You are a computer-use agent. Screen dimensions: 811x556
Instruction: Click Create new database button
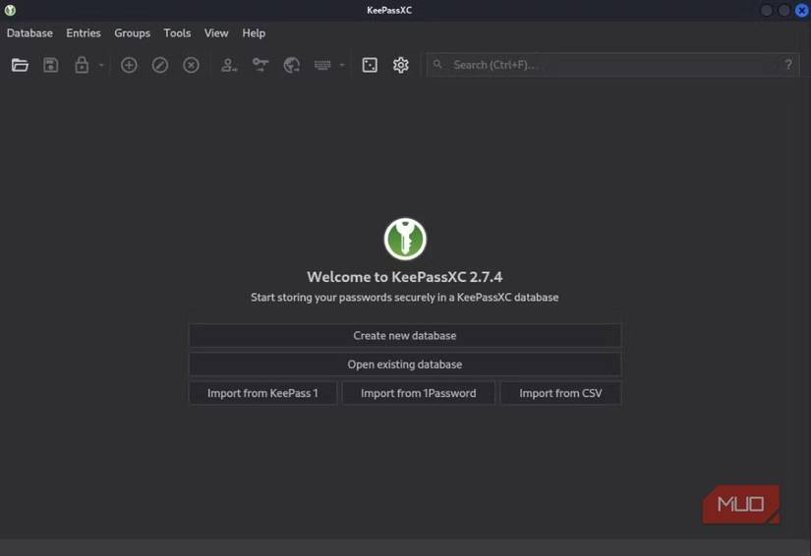coord(405,336)
